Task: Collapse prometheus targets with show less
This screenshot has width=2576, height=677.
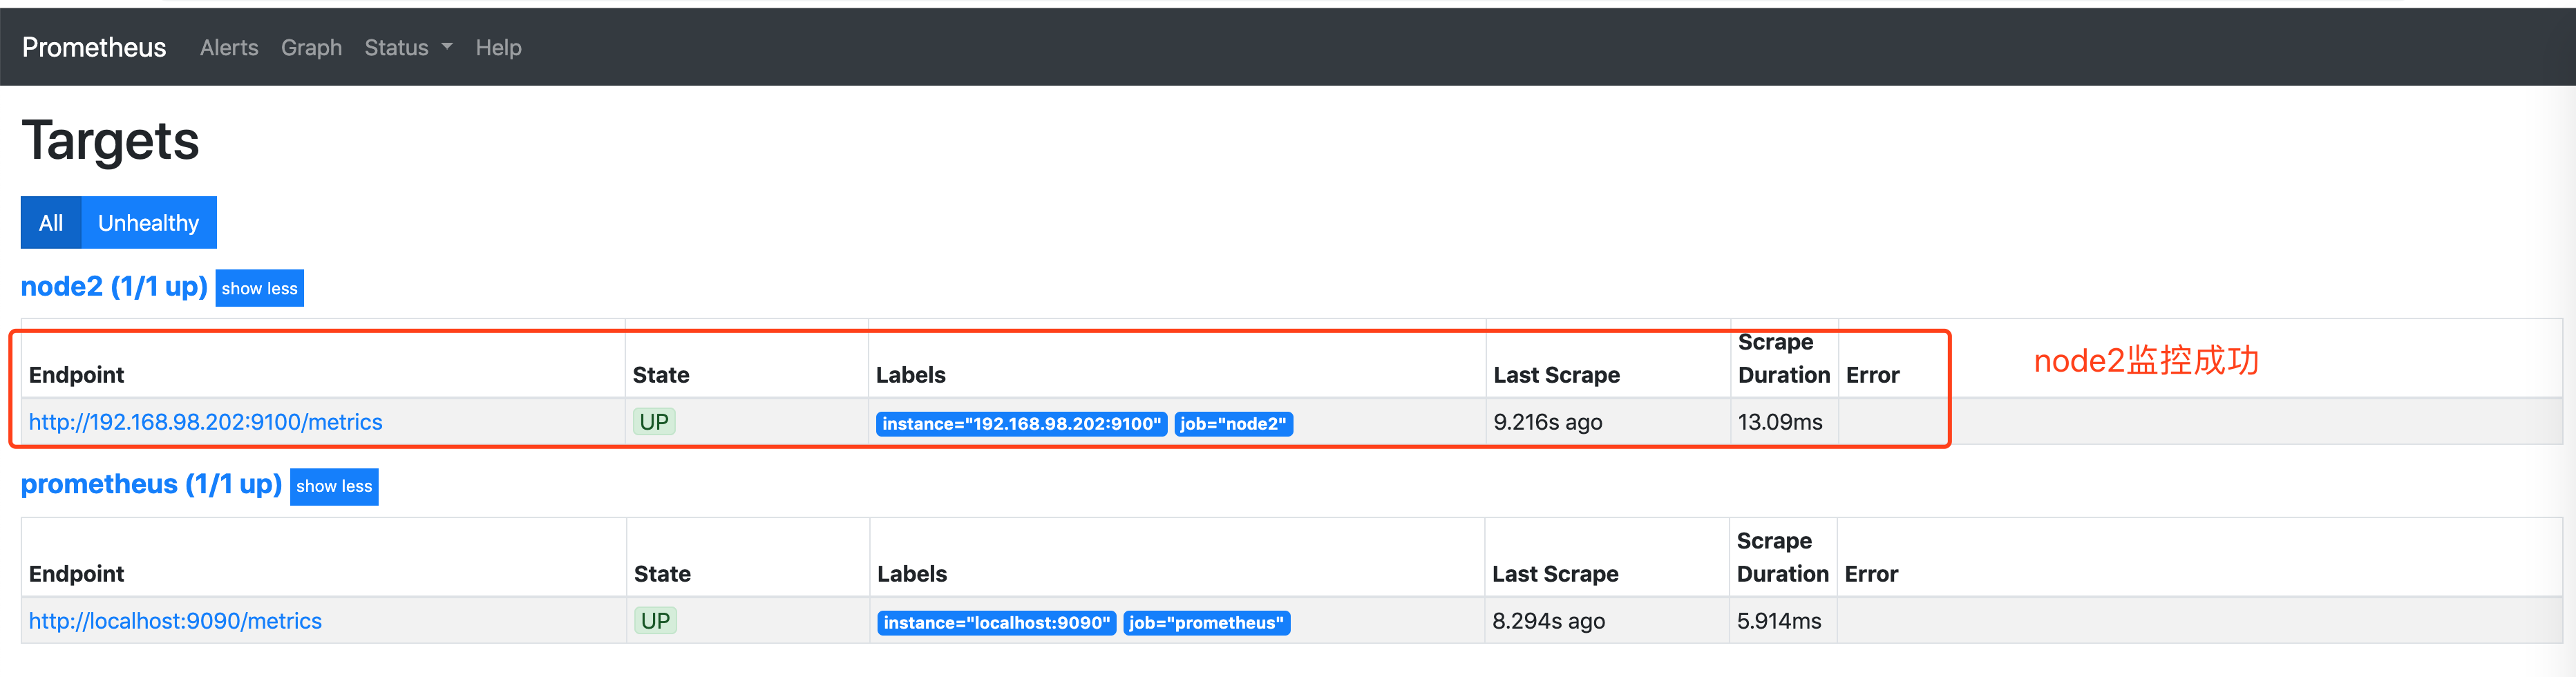Action: pyautogui.click(x=334, y=486)
